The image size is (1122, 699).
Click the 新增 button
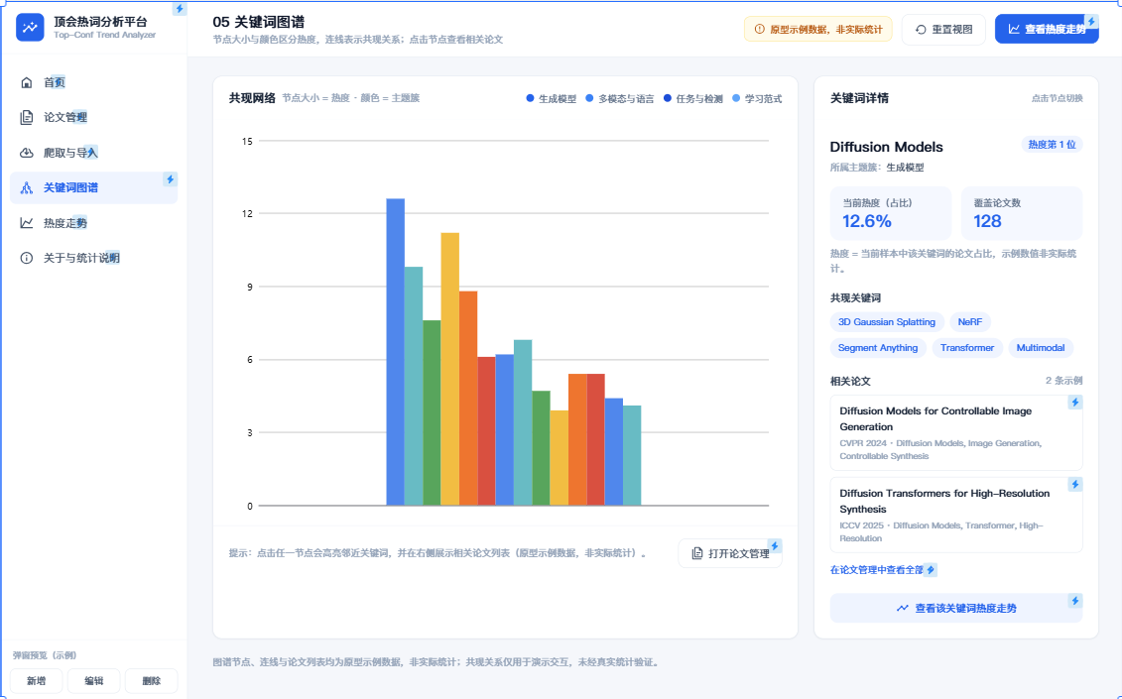pos(37,681)
